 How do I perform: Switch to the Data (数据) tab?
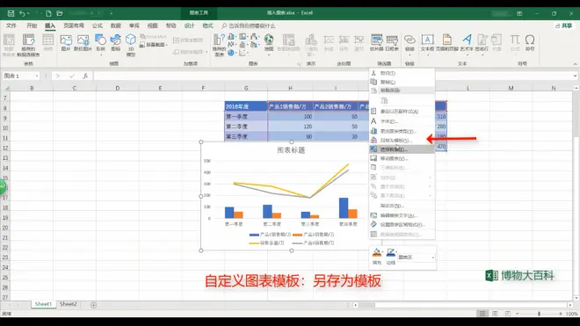point(116,25)
